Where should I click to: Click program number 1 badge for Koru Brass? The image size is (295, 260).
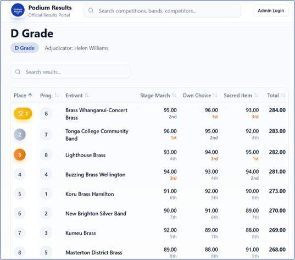[x=46, y=194]
